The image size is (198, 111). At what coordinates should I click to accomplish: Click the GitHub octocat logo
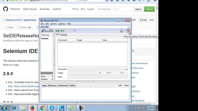point(6,9)
